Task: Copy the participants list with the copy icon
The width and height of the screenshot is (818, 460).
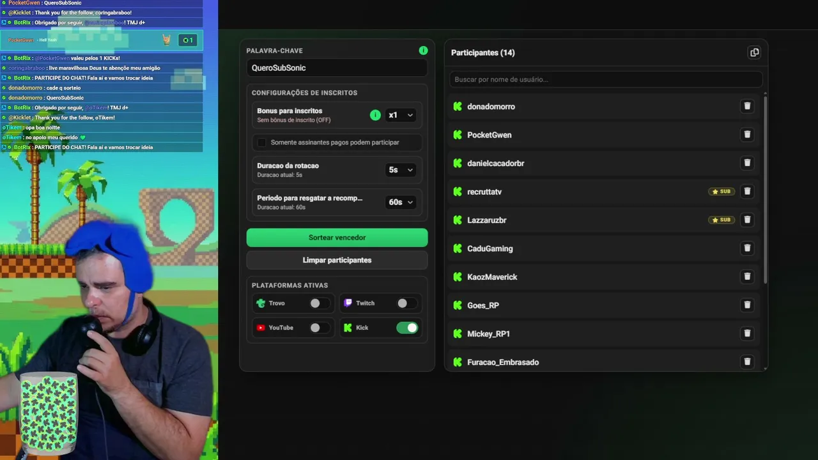Action: (x=755, y=52)
